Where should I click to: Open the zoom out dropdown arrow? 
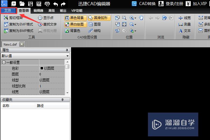[x=135, y=25]
